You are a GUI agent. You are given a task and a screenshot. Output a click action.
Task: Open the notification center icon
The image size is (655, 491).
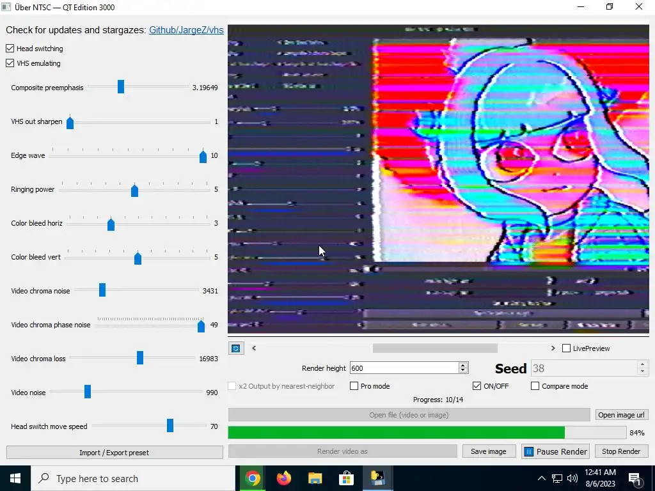click(635, 479)
